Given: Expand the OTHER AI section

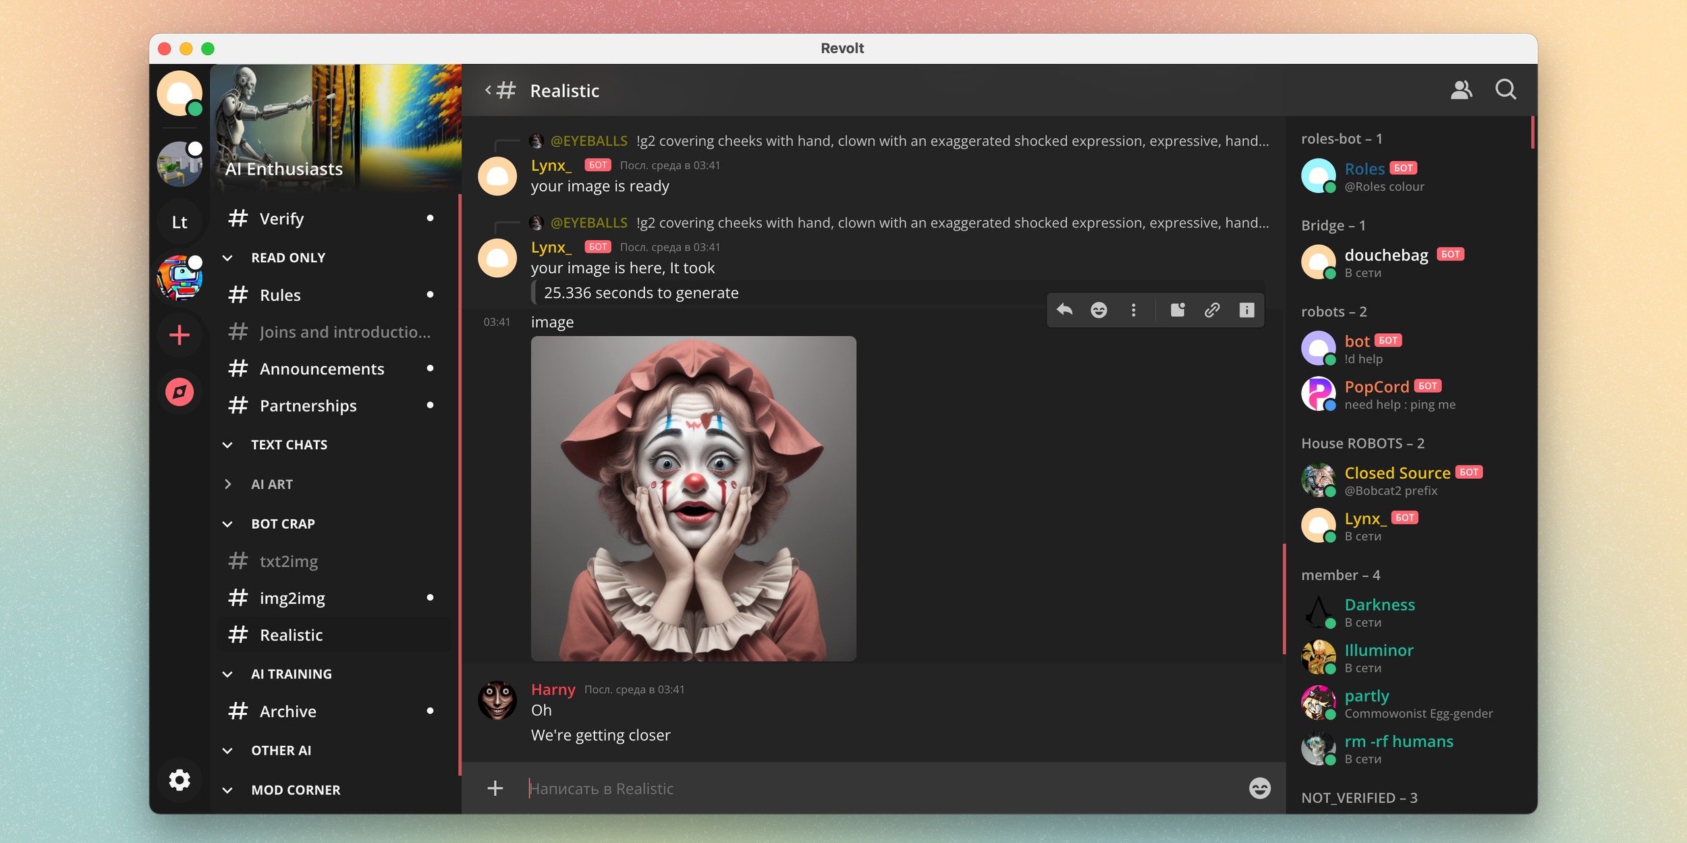Looking at the screenshot, I should pyautogui.click(x=282, y=749).
